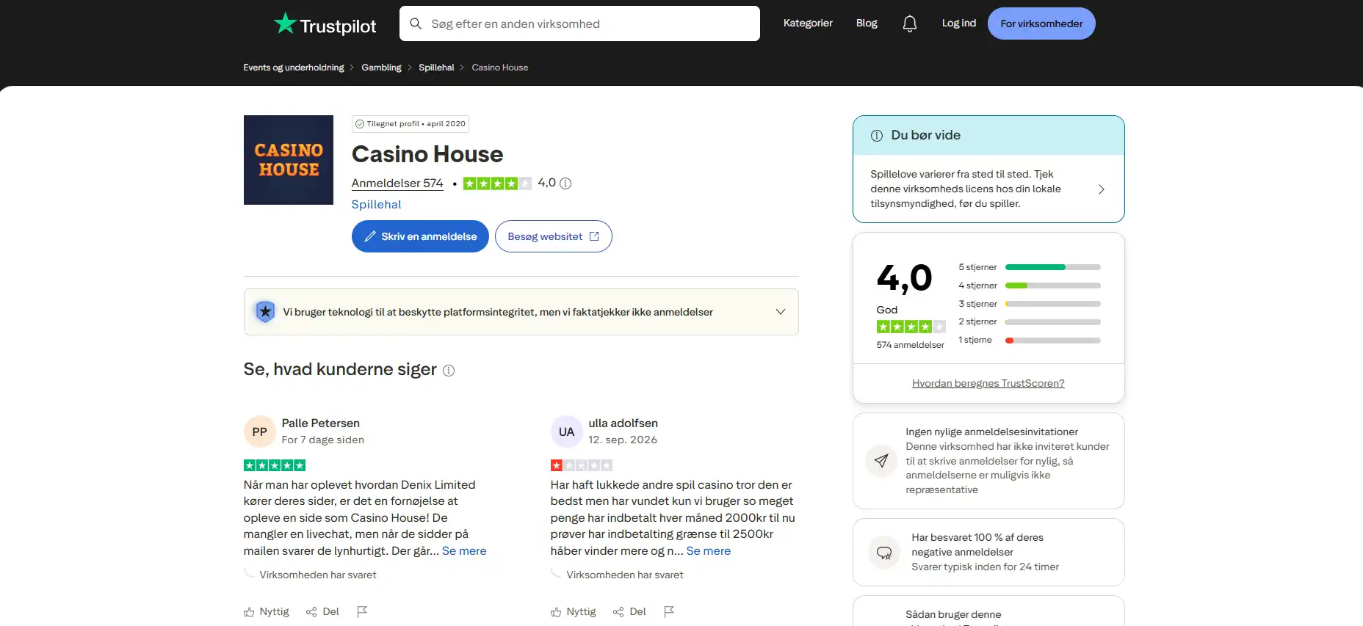1363x626 pixels.
Task: Filter reviews by 4 stjerner row
Action: 1029,285
